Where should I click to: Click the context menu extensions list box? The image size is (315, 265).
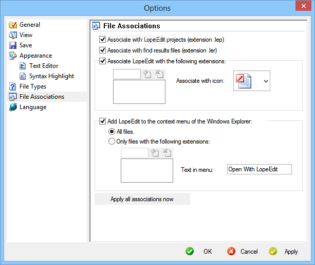point(147,171)
